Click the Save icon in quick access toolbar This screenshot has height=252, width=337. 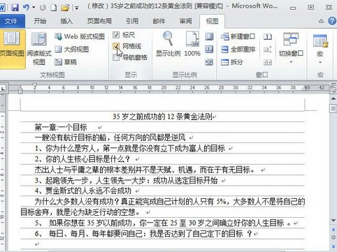click(15, 8)
